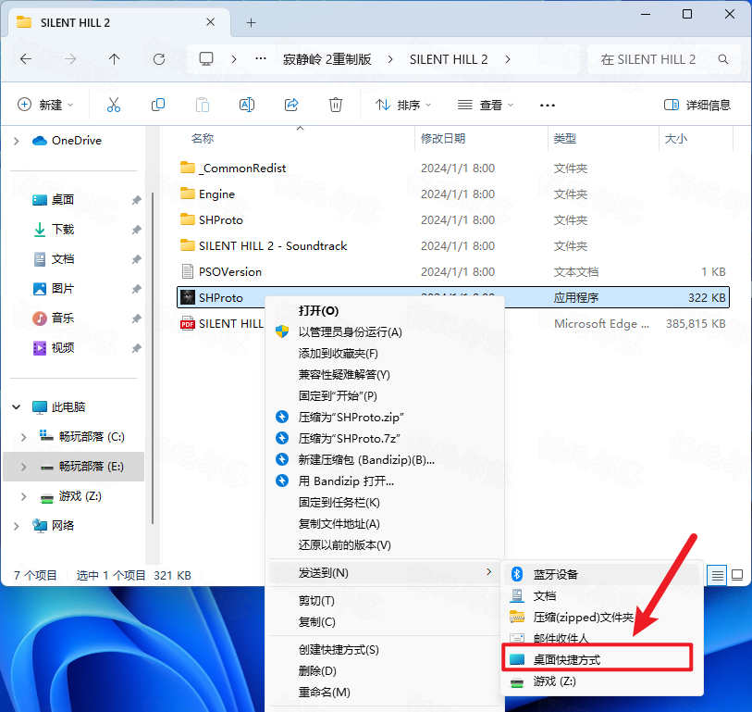Sort by 名称 column header
Screen dimensions: 752x712
tap(203, 139)
